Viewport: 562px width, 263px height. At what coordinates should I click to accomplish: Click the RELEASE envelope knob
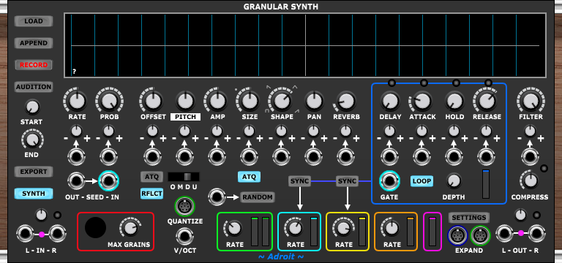tap(486, 101)
